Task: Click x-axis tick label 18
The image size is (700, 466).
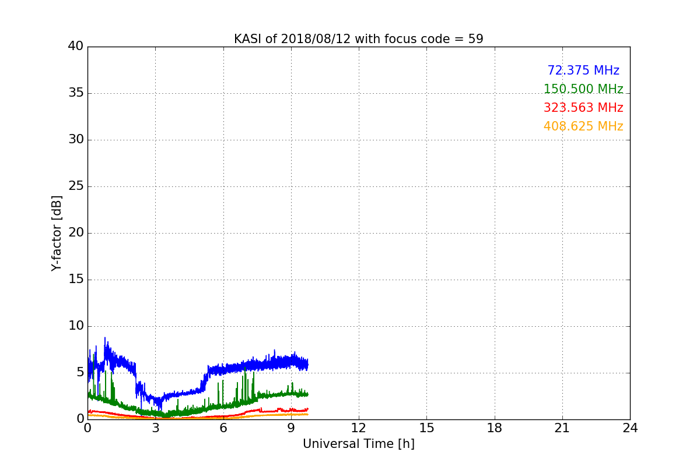Action: (x=495, y=428)
